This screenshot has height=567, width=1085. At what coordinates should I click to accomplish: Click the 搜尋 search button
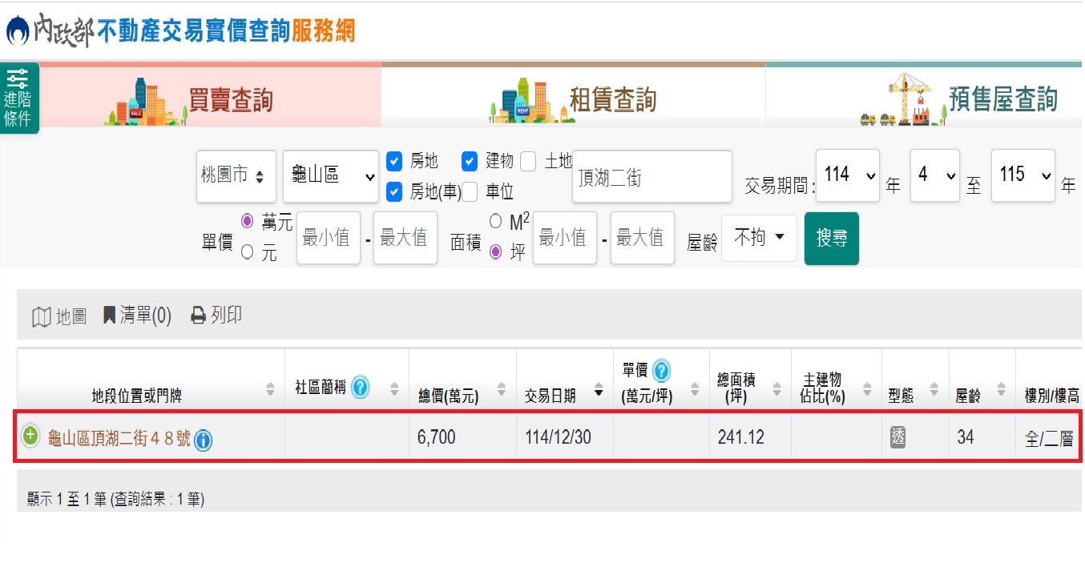click(x=831, y=239)
